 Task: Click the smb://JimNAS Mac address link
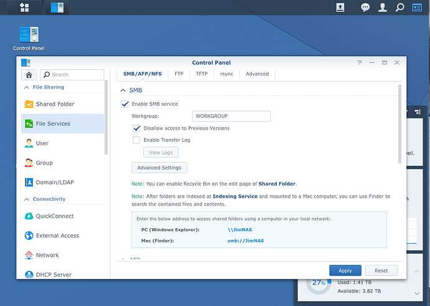pyautogui.click(x=246, y=241)
